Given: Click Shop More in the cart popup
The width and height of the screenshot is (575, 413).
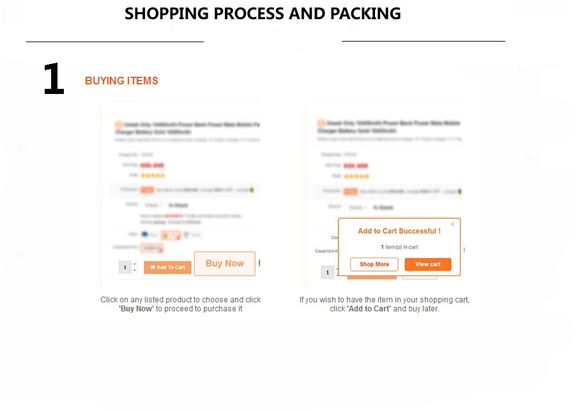Looking at the screenshot, I should click(374, 264).
